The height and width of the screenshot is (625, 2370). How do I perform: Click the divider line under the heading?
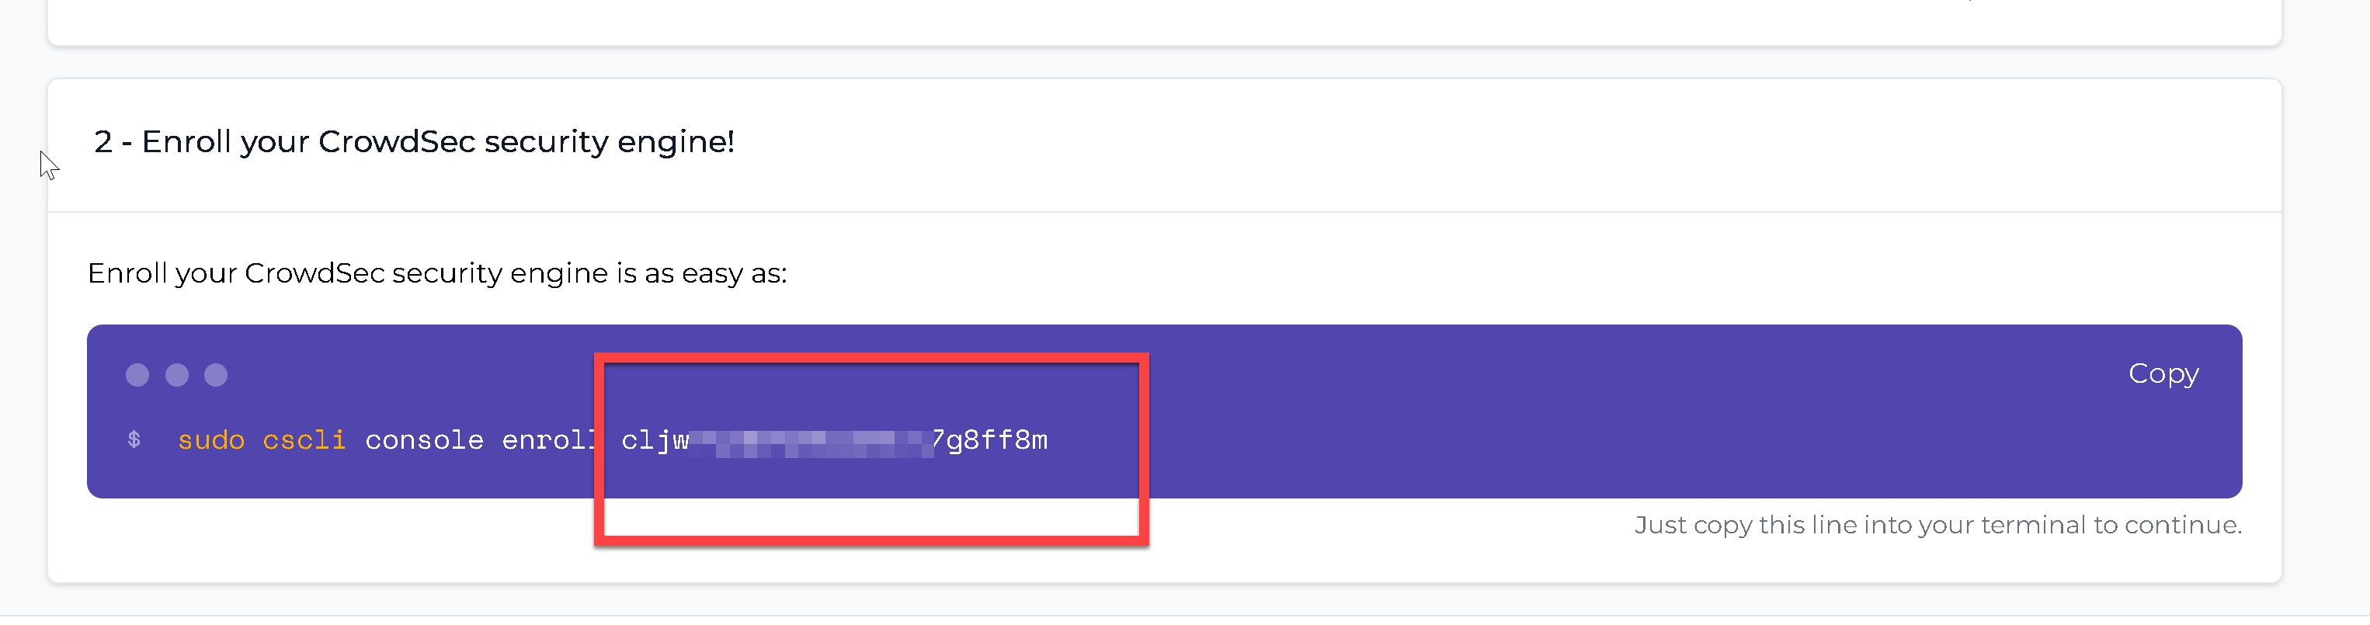click(x=1164, y=213)
